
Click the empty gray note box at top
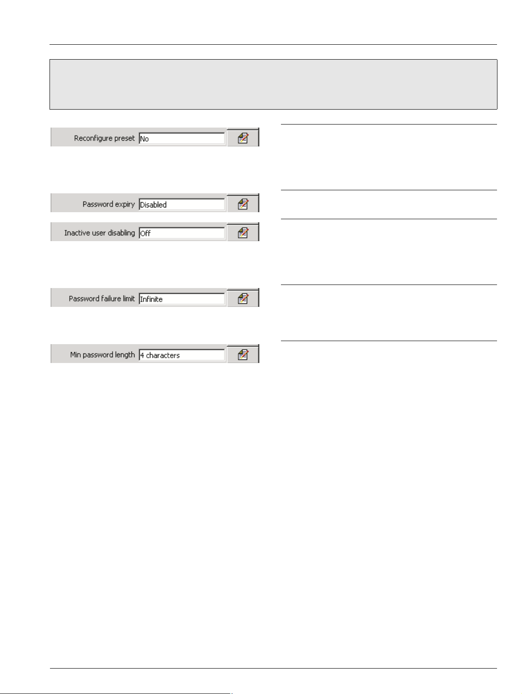273,84
